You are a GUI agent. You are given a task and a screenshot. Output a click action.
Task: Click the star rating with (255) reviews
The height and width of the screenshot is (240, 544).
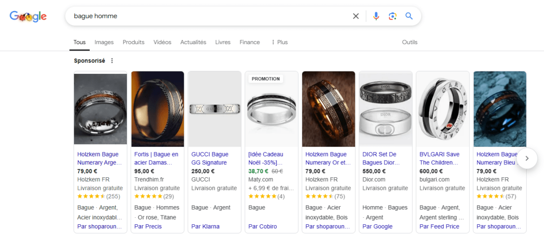pos(99,196)
